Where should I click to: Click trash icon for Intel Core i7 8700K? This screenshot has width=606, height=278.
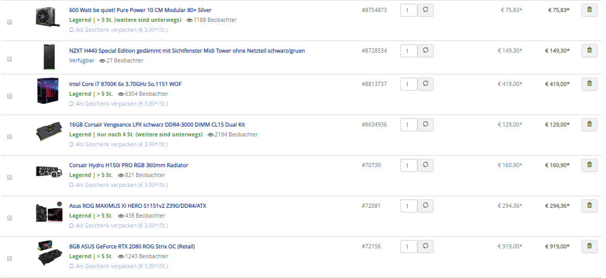(x=589, y=83)
